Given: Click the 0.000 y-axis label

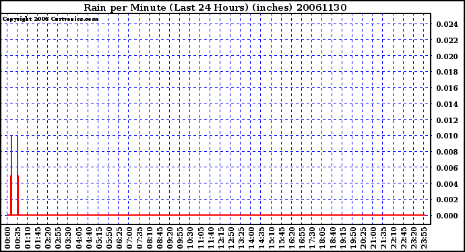Looking at the screenshot, I should click(447, 216).
